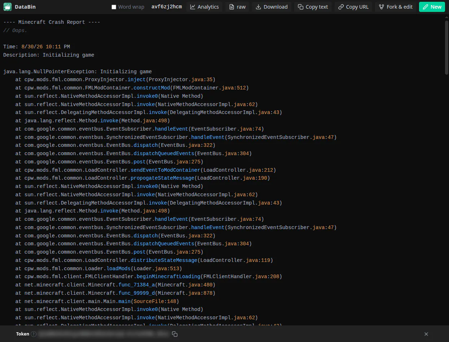Click the Minecraft.func_71384_a stack frame
Screen dimensions: 449x342
(115, 285)
